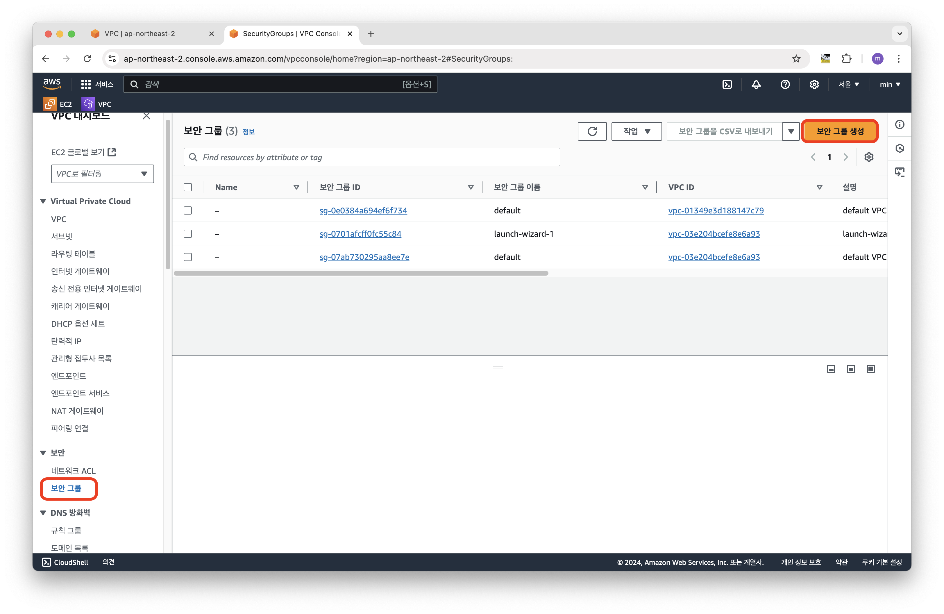Open table preferences gear icon

pyautogui.click(x=869, y=157)
